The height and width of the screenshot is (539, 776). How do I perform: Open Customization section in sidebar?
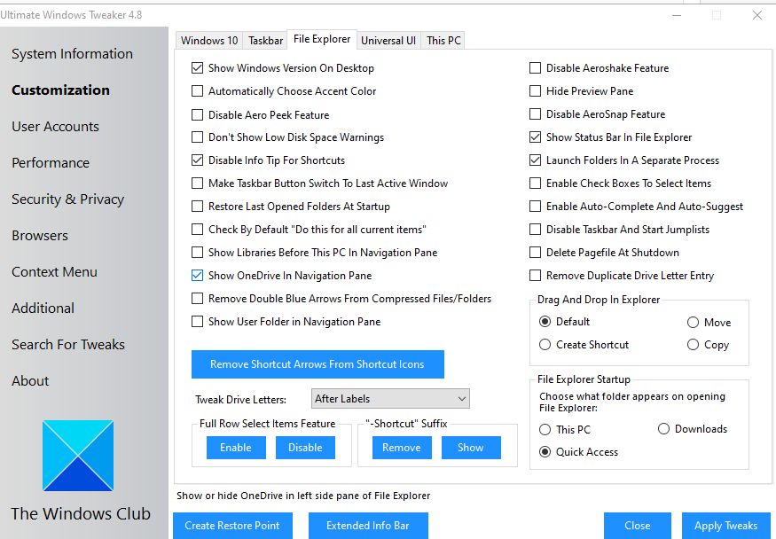[x=61, y=90]
